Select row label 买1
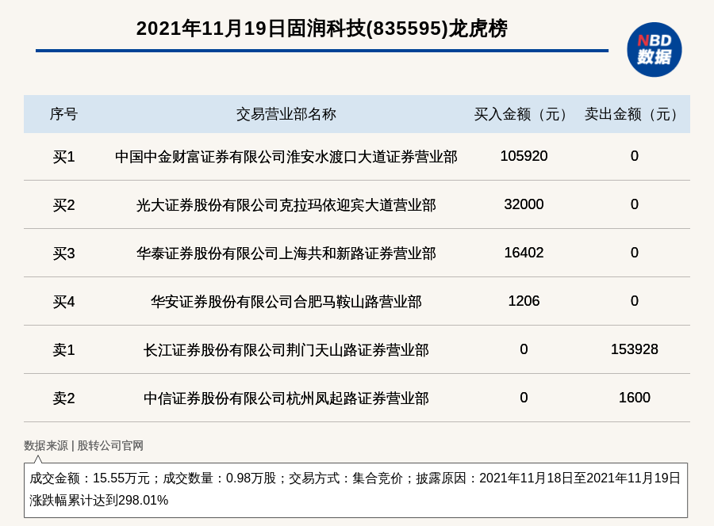Screen dimensions: 714x526 click(x=63, y=157)
